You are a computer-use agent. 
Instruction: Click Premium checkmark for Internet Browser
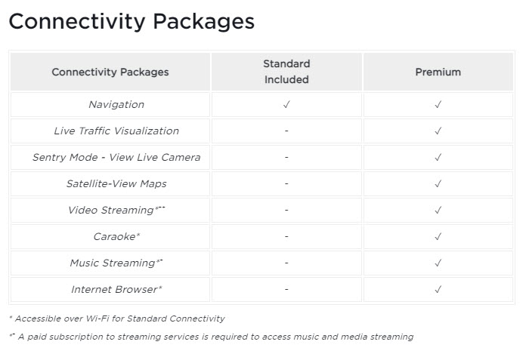click(438, 289)
